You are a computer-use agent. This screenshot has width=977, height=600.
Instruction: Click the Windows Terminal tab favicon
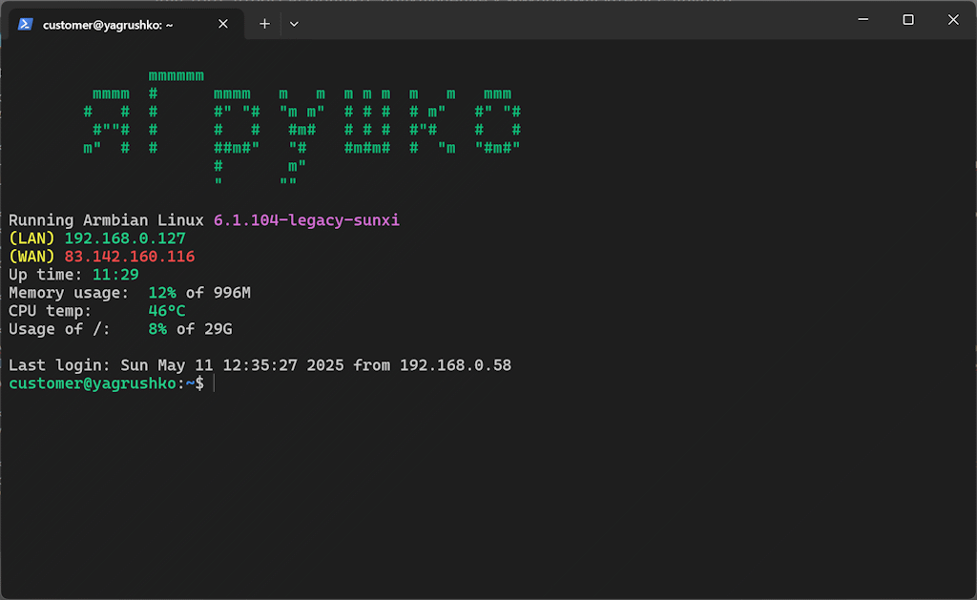pyautogui.click(x=24, y=24)
